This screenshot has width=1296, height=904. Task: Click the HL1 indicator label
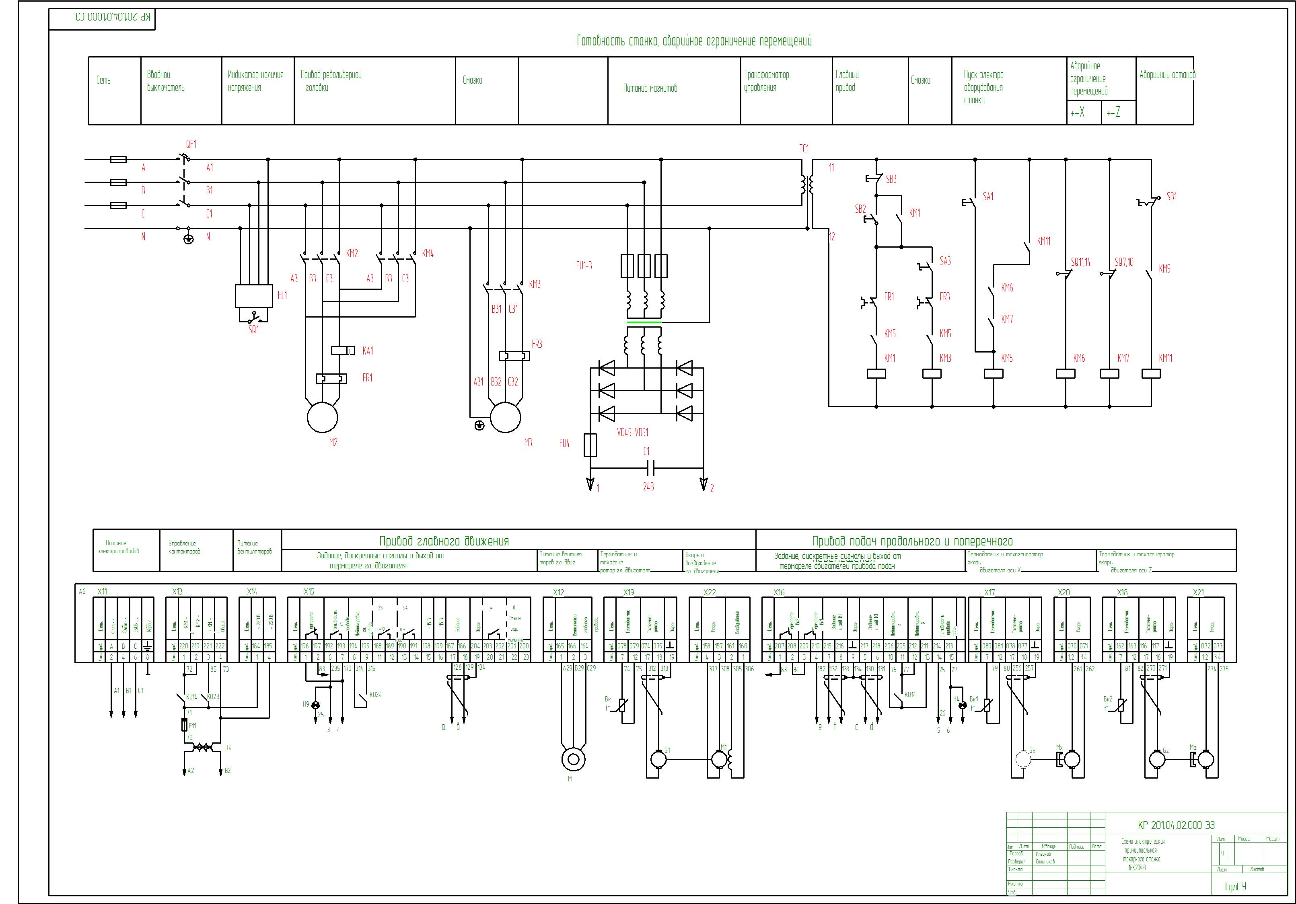[x=282, y=295]
